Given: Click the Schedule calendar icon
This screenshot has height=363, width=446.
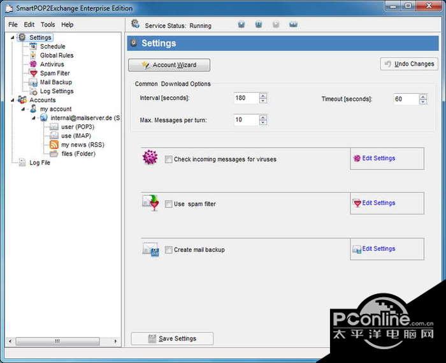Looking at the screenshot, I should (x=33, y=46).
